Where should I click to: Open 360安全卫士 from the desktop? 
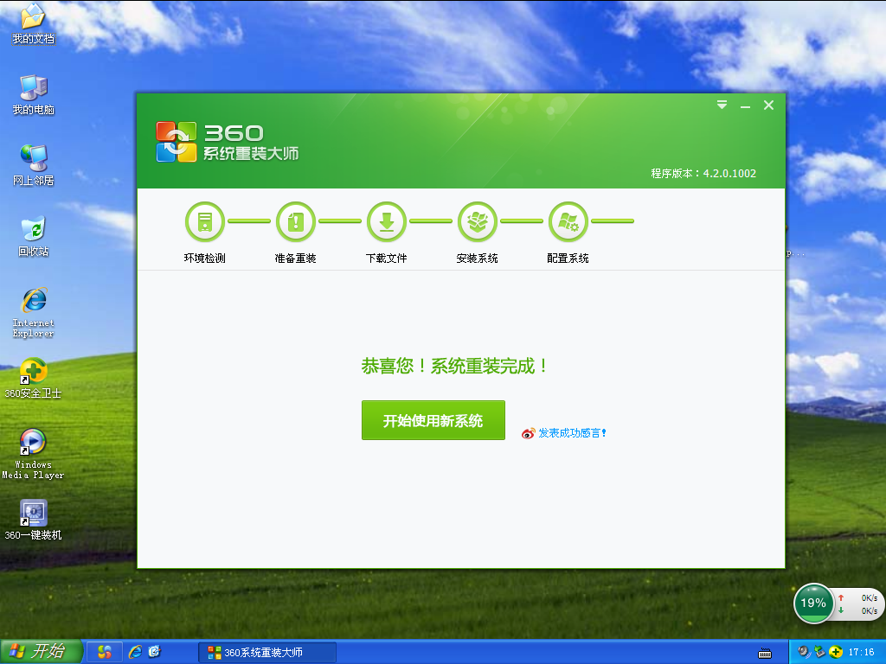tap(33, 372)
